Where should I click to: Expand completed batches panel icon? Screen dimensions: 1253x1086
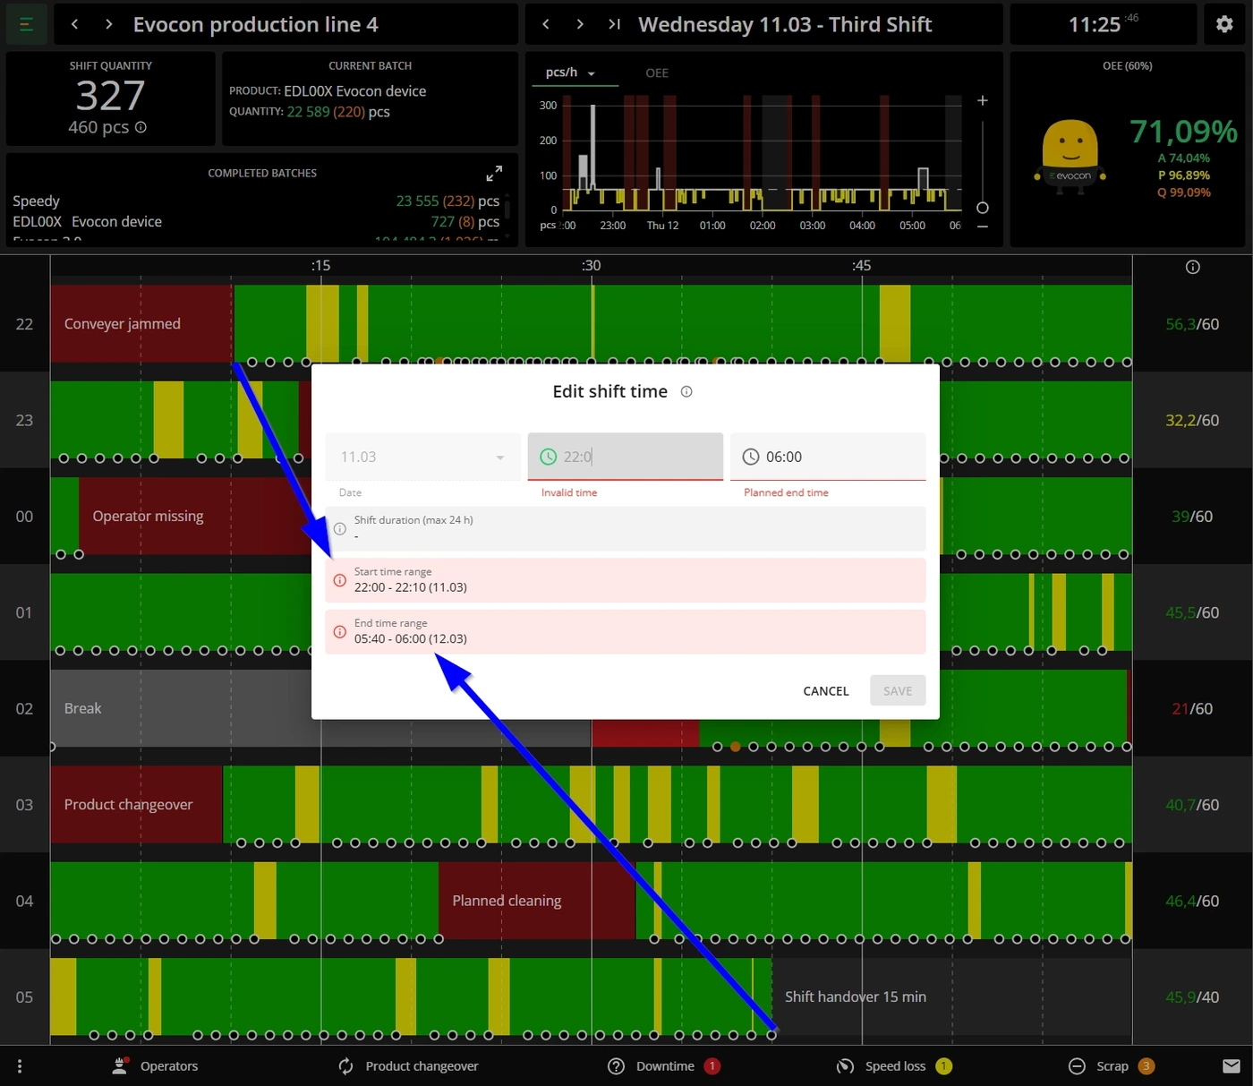click(494, 173)
